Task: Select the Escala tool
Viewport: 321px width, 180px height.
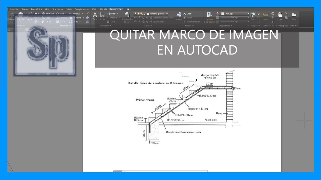Action: (x=60, y=21)
